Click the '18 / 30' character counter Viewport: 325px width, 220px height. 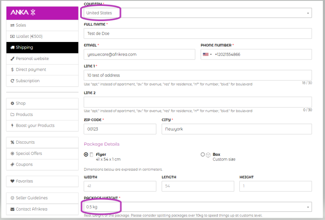pos(307,83)
